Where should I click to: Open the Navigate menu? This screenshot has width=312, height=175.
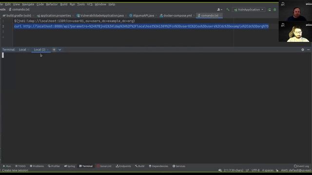pyautogui.click(x=28, y=4)
